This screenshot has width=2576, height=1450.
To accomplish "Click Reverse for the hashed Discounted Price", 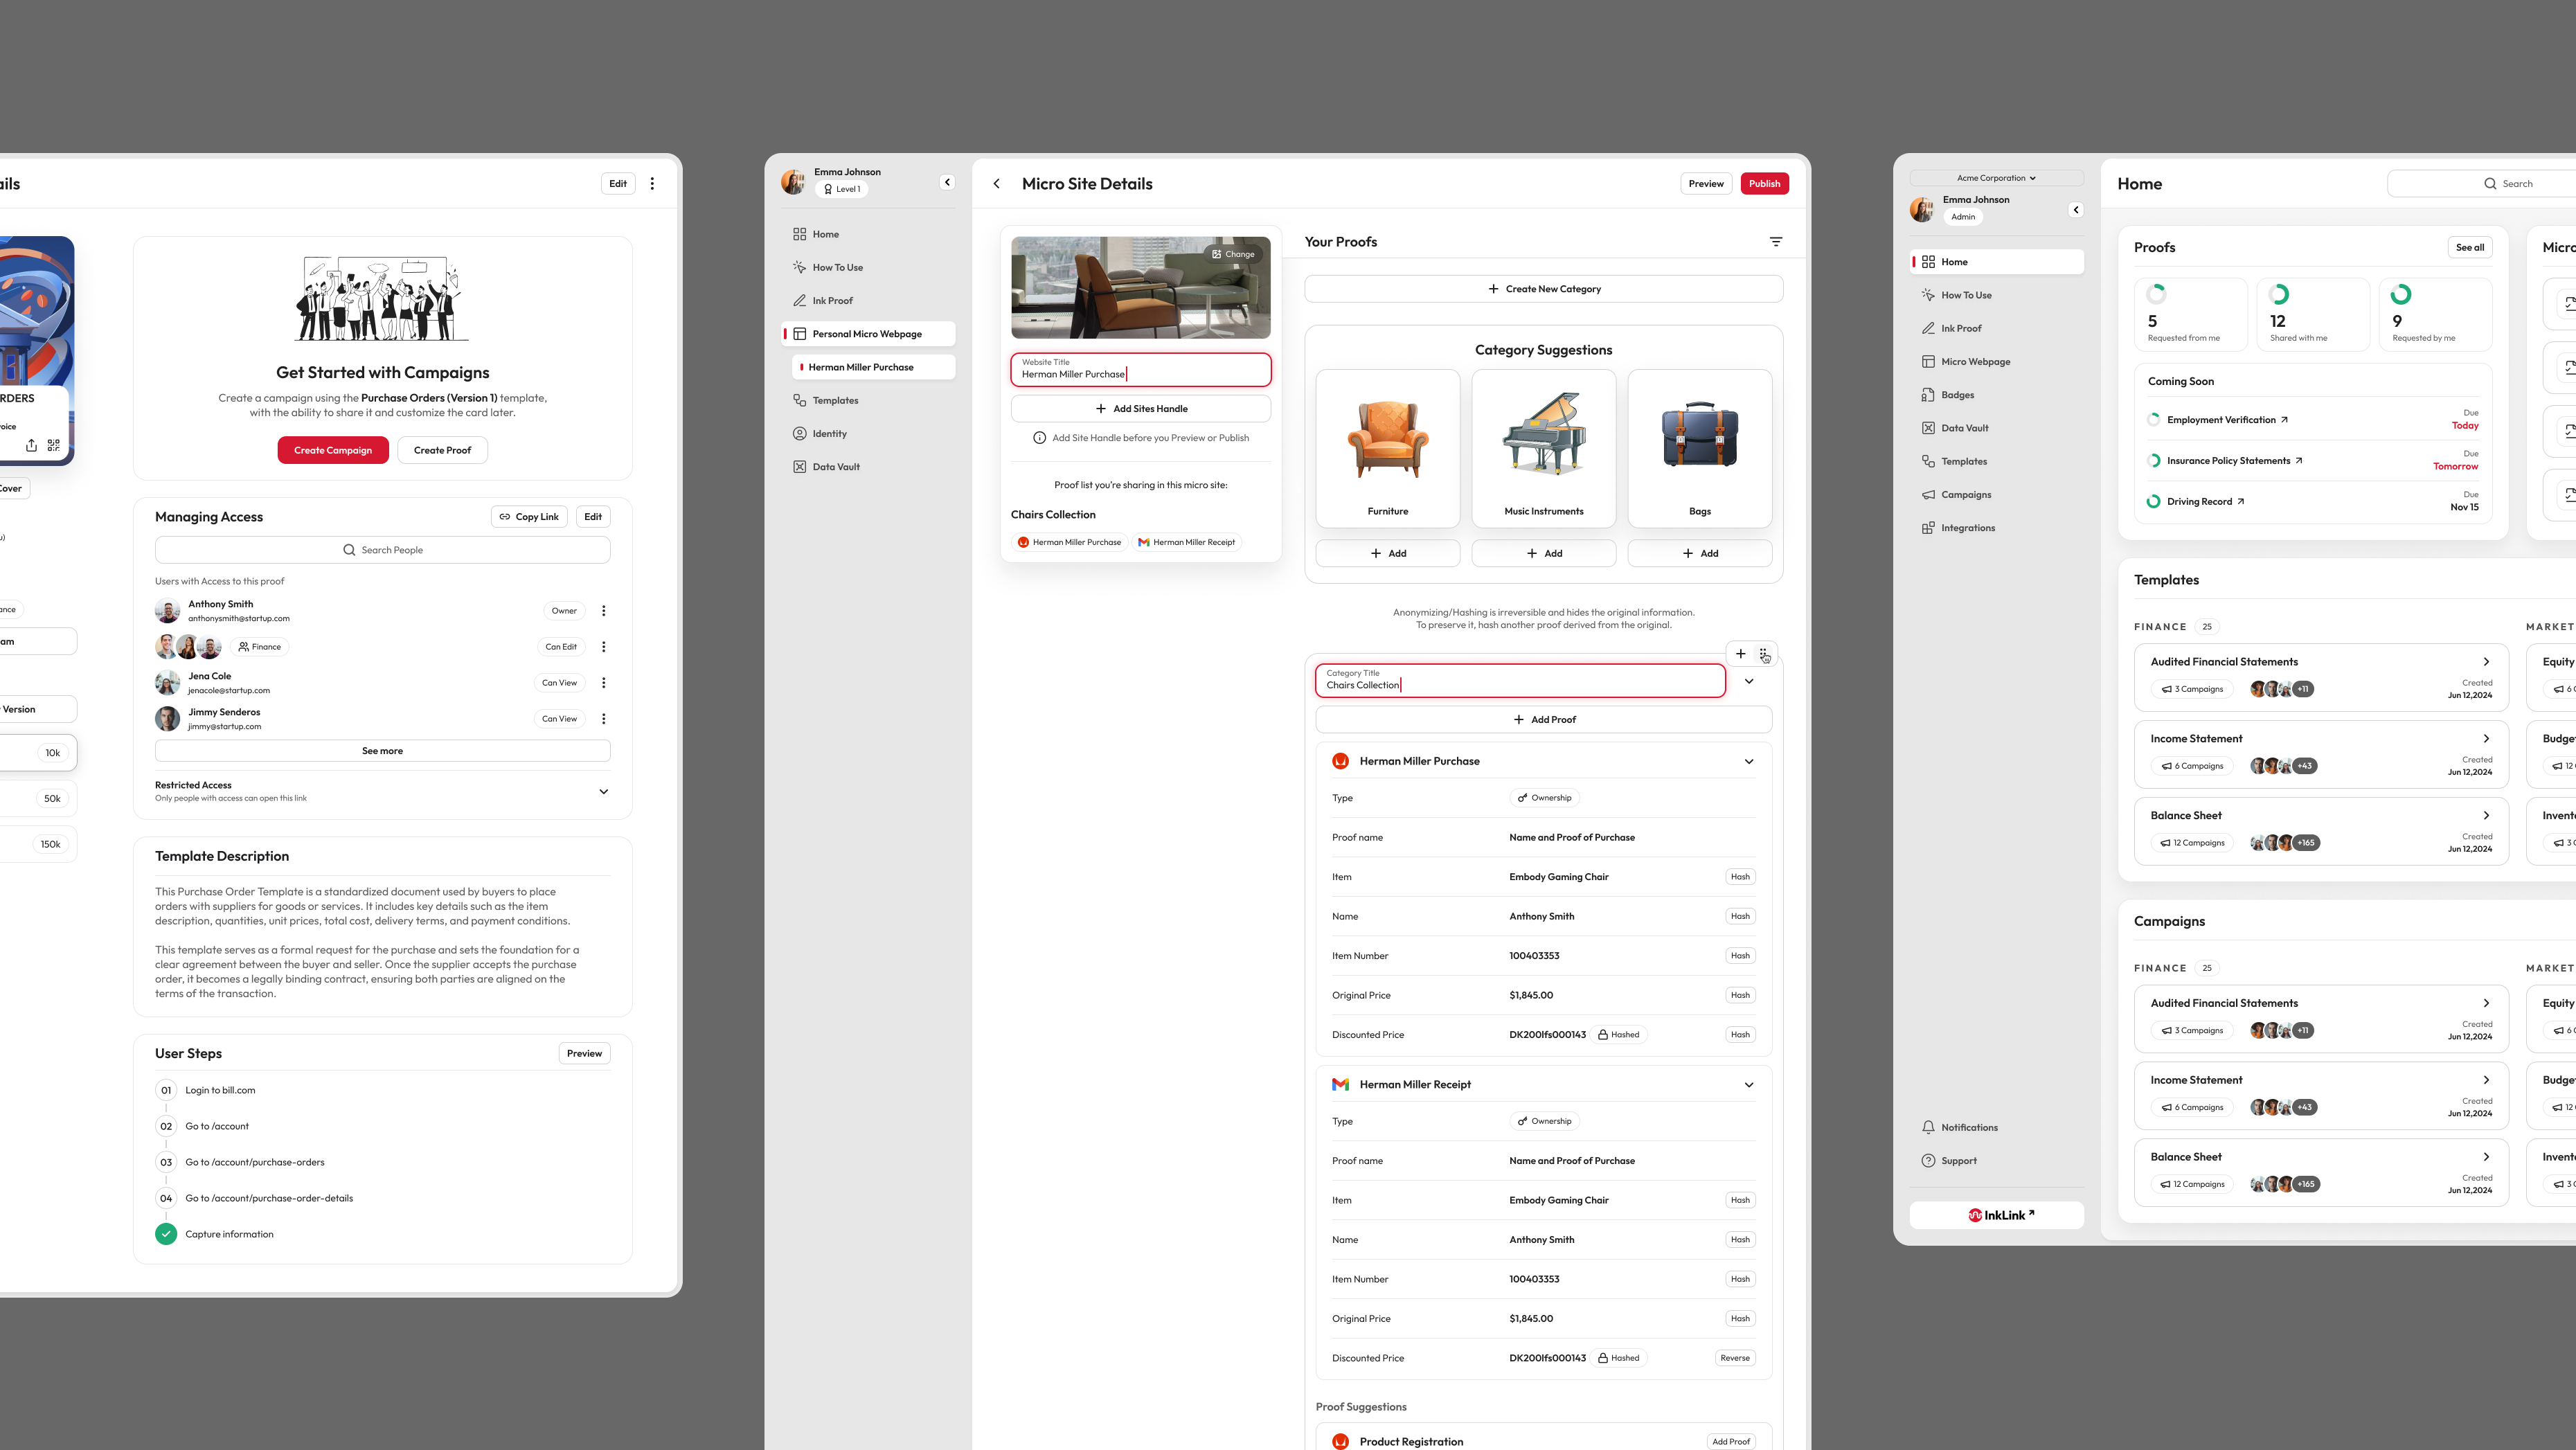I will coord(1734,1358).
